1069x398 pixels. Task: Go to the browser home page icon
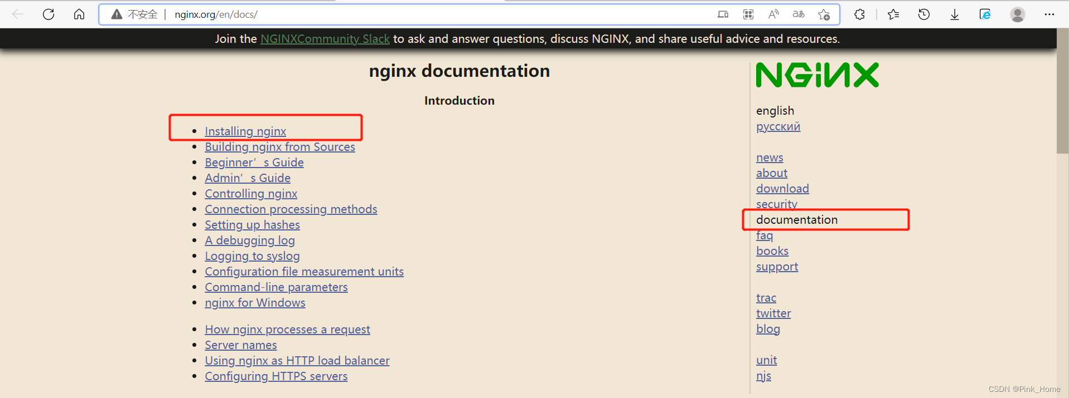tap(79, 14)
